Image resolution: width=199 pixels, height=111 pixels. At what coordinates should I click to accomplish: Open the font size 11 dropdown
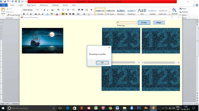42,10
